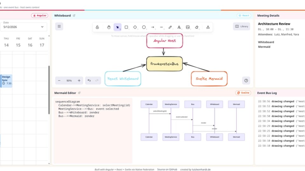Open the whiteboard Library panel
The width and height of the screenshot is (305, 171).
pos(241,26)
